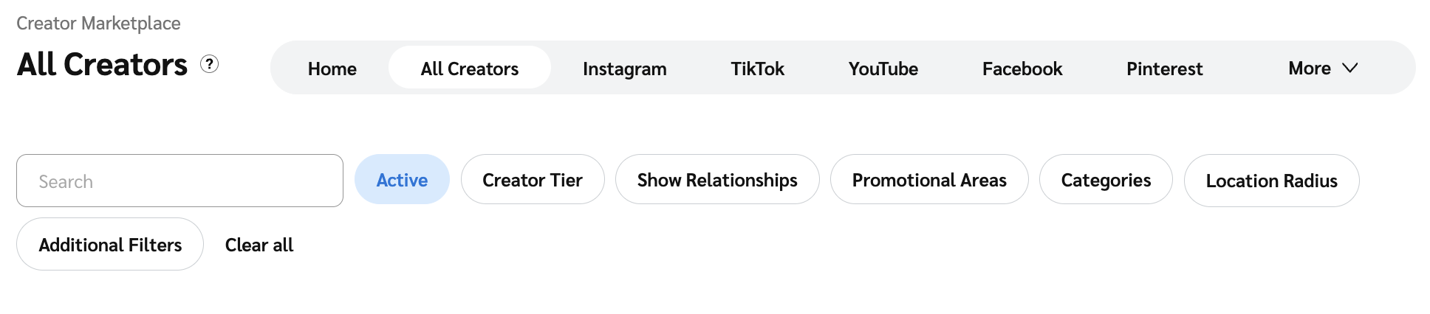Image resolution: width=1430 pixels, height=314 pixels.
Task: Open Additional Filters
Action: click(110, 245)
